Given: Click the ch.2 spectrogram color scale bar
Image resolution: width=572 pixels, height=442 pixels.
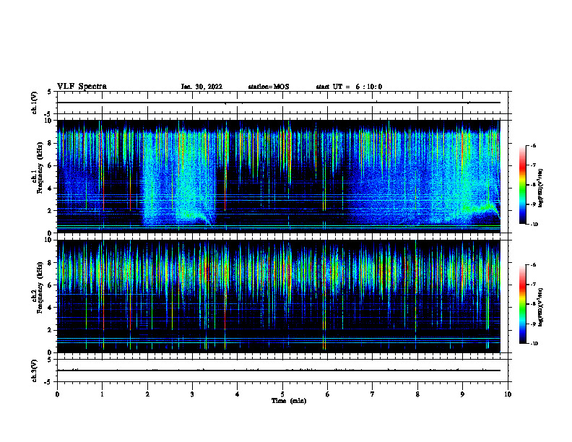Looking at the screenshot, I should tap(523, 304).
